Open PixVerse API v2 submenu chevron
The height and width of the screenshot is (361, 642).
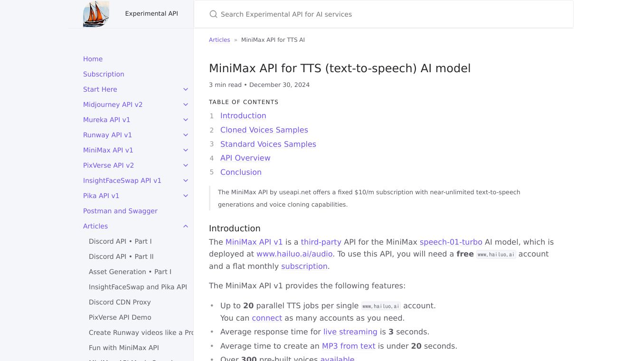(x=186, y=165)
